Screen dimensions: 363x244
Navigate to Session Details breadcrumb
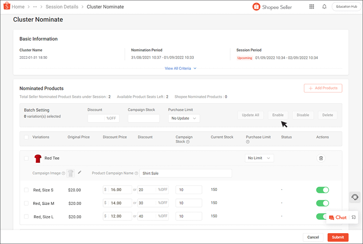(62, 7)
